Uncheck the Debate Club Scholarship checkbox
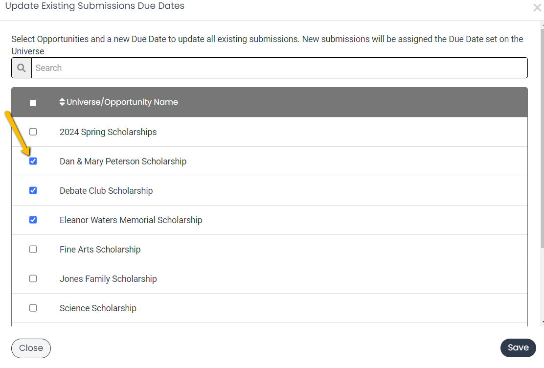Image resolution: width=544 pixels, height=368 pixels. pos(33,190)
